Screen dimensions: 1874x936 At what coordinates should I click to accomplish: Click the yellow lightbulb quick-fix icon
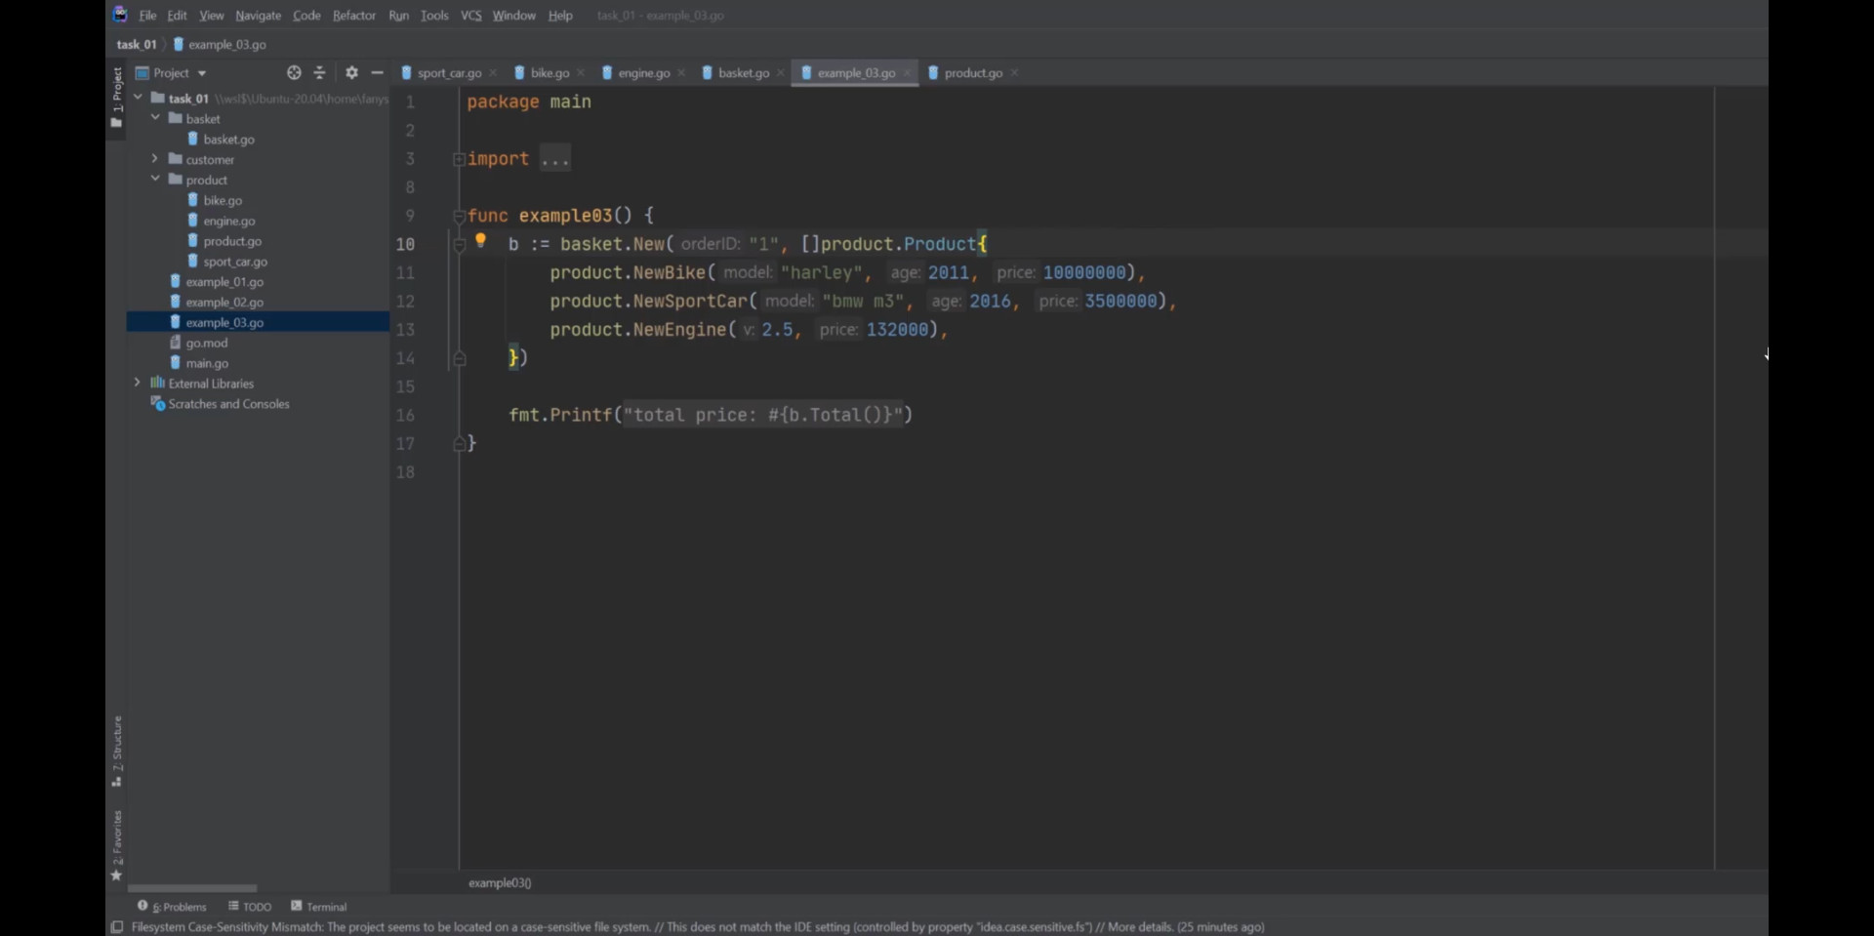pyautogui.click(x=480, y=240)
